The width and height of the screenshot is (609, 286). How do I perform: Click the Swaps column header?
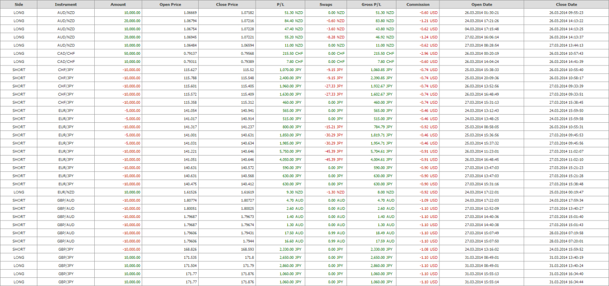326,5
